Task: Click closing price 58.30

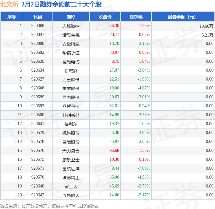Action: click(114, 26)
